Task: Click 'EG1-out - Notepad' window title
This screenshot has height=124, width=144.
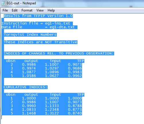Action: pos(21,3)
